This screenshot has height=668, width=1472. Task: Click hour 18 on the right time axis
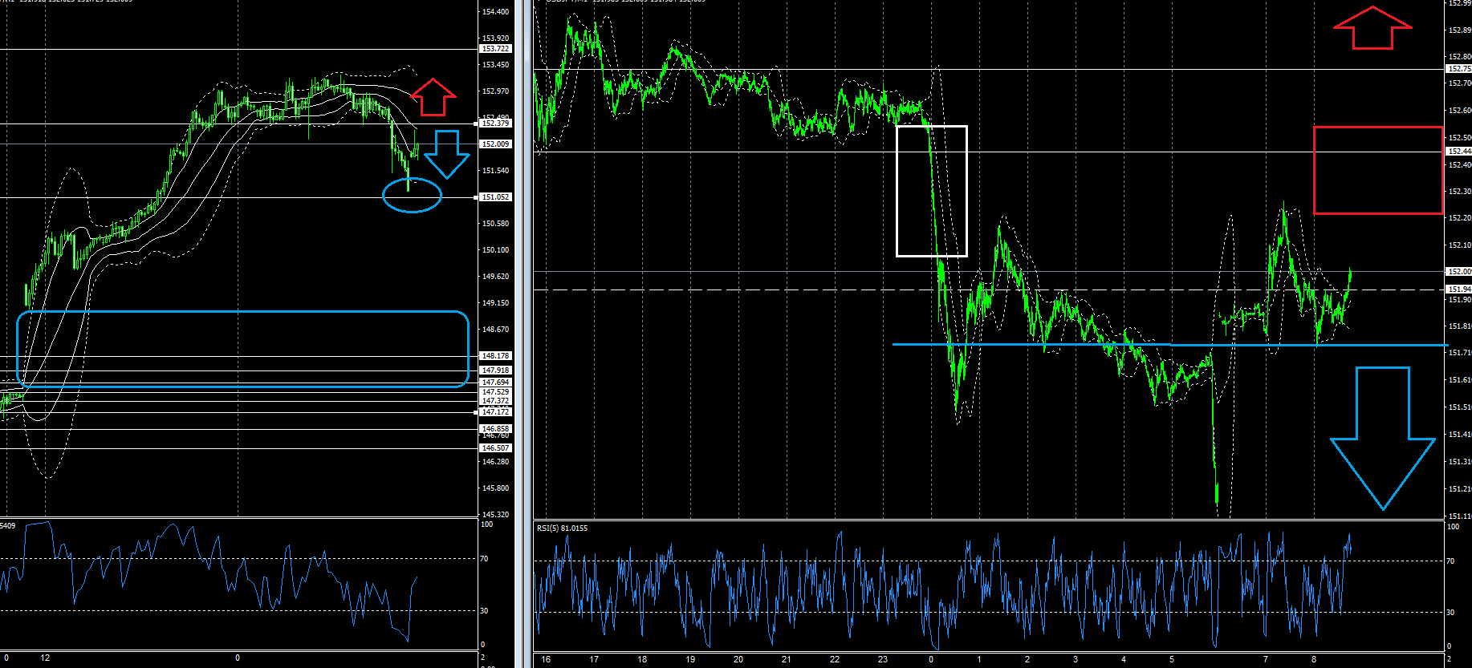(642, 659)
